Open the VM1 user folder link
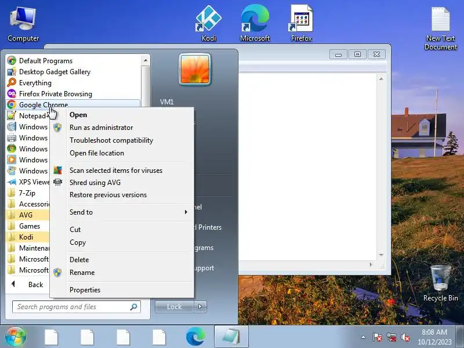The height and width of the screenshot is (348, 464). pyautogui.click(x=166, y=102)
